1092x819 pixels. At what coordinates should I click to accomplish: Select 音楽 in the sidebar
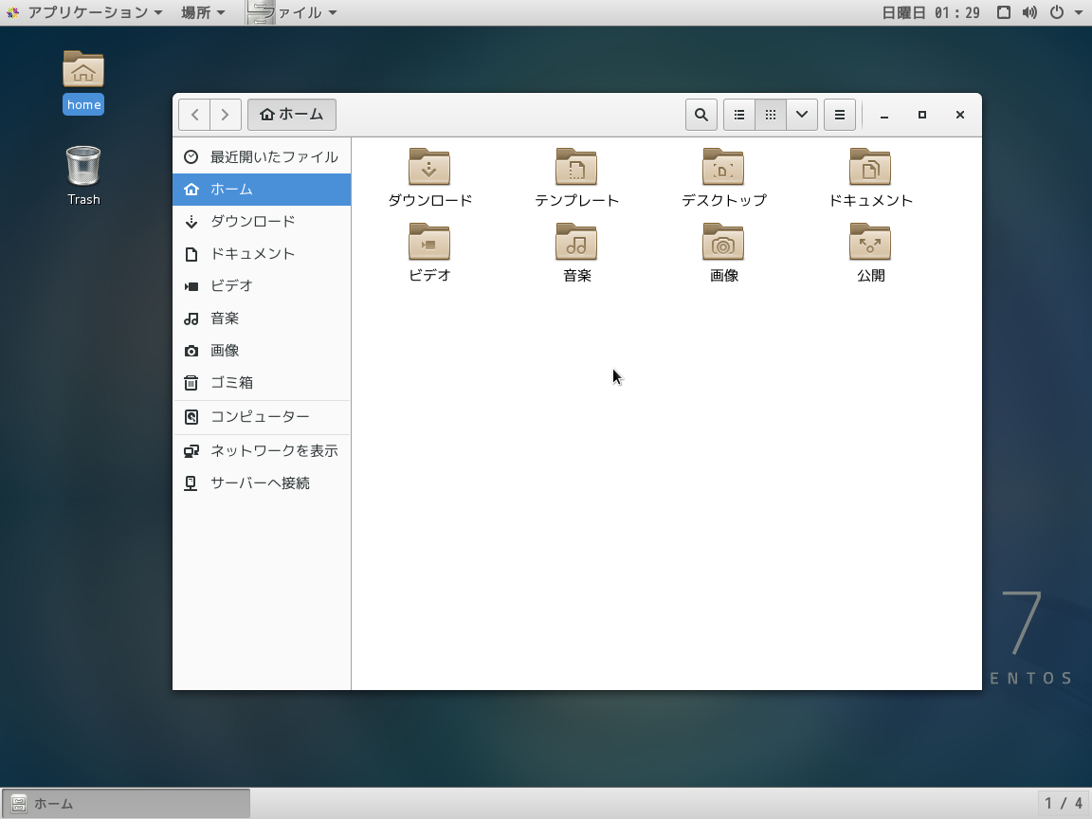(262, 318)
